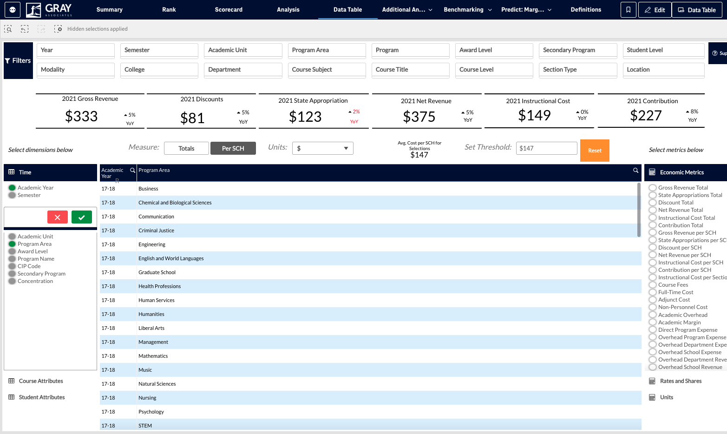This screenshot has height=434, width=727.
Task: Click the Units table icon on right panel
Action: [652, 397]
